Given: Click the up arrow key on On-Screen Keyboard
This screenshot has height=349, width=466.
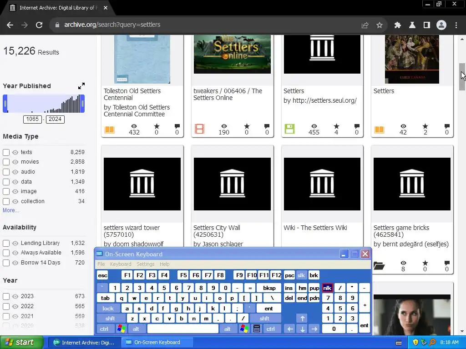Looking at the screenshot, I should [x=302, y=319].
